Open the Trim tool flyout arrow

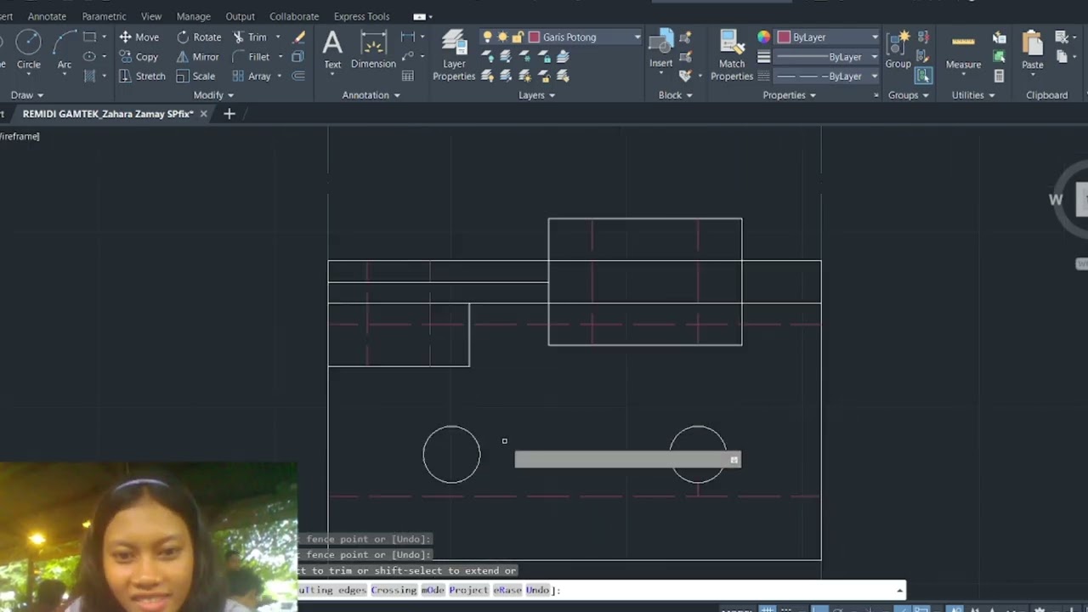tap(277, 37)
